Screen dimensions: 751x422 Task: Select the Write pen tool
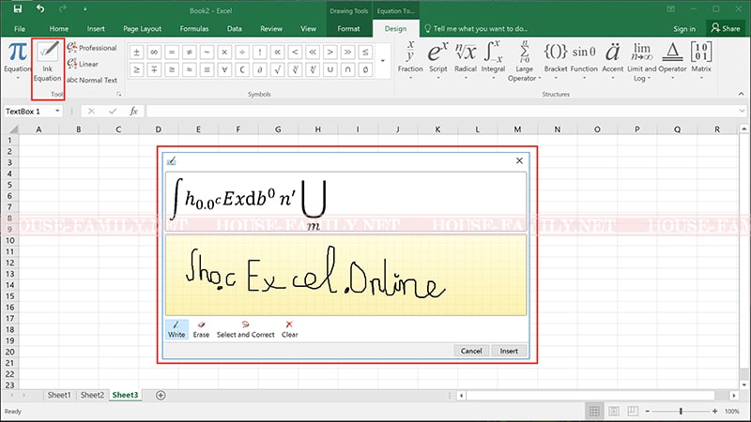pyautogui.click(x=176, y=330)
